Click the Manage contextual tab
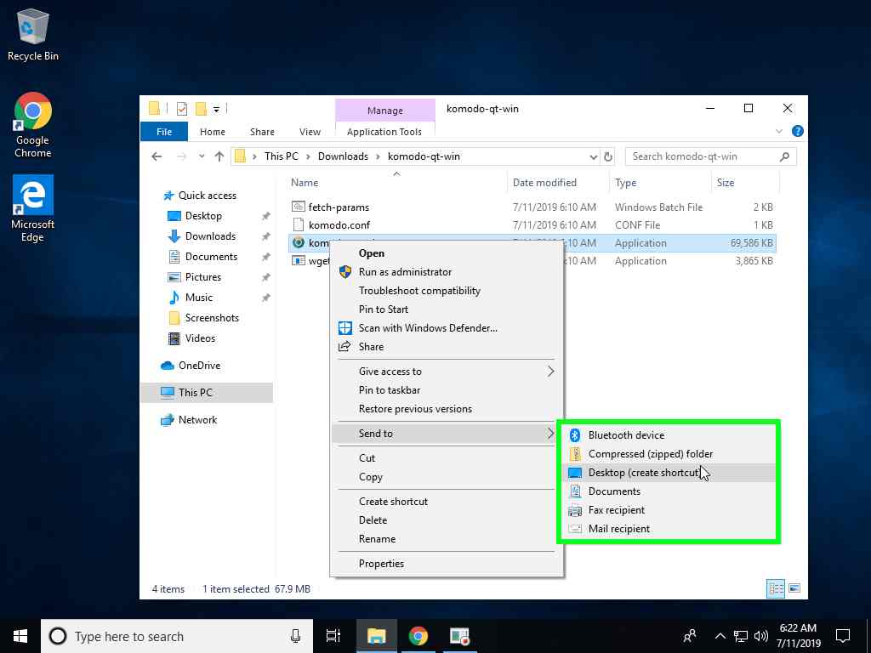 (385, 111)
